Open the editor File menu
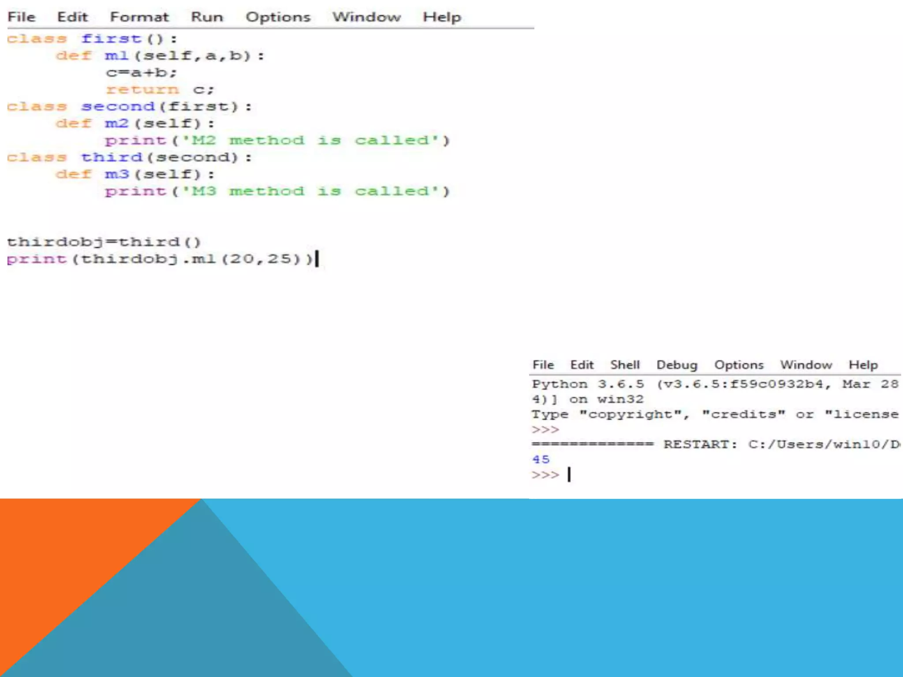The width and height of the screenshot is (903, 677). (21, 17)
